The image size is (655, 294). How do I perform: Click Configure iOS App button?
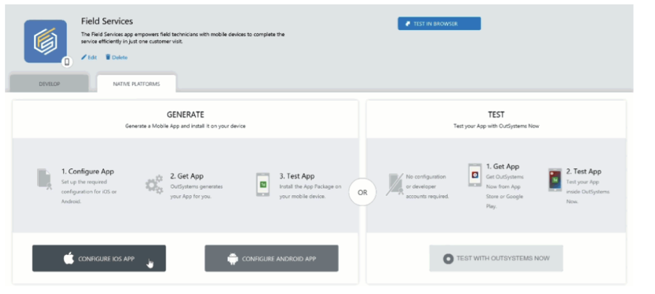pos(99,259)
